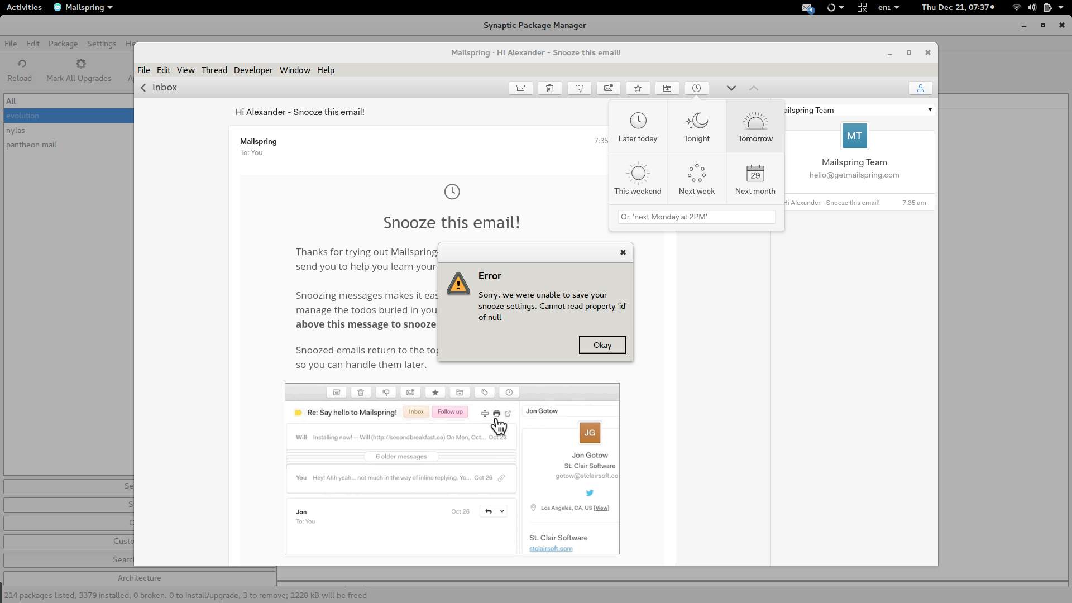Open the Developer menu
Viewport: 1072px width, 603px height.
pyautogui.click(x=253, y=70)
